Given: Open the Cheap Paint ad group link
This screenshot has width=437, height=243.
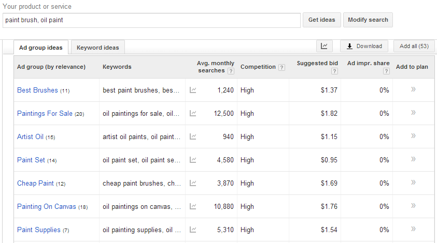Looking at the screenshot, I should tap(35, 183).
